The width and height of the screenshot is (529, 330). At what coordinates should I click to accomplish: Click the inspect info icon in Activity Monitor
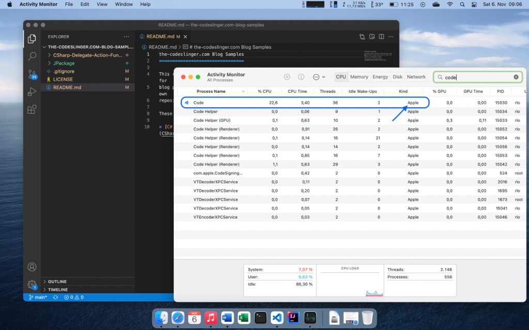[302, 76]
